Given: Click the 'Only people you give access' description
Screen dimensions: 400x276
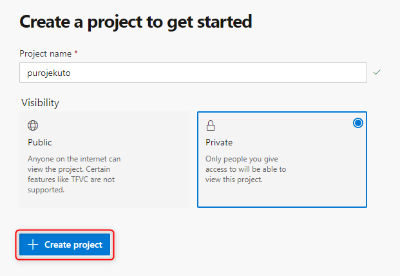Looking at the screenshot, I should tap(246, 169).
